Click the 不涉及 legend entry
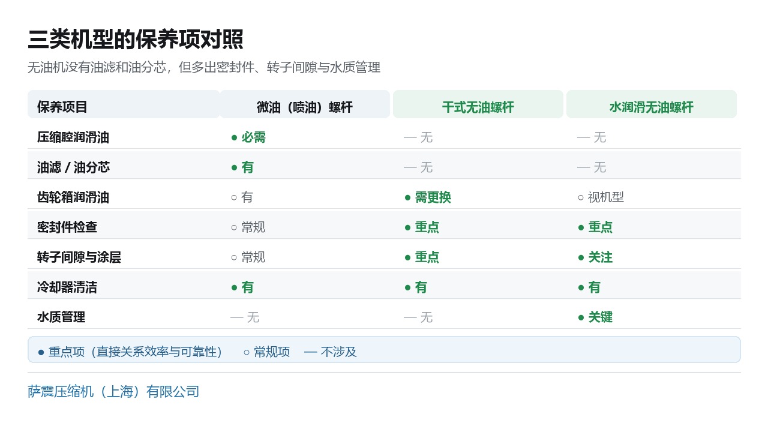 (x=331, y=352)
